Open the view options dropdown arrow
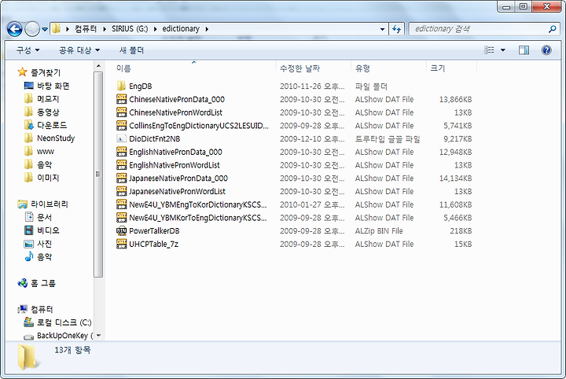The height and width of the screenshot is (379, 566). 503,50
